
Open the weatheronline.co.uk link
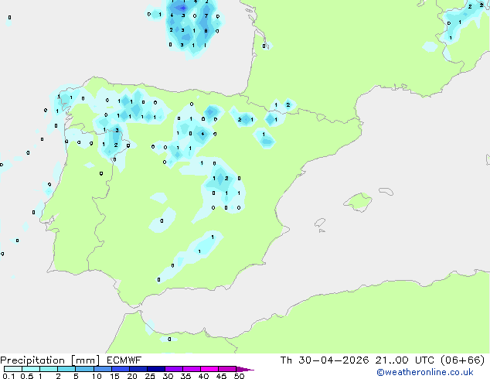(425, 372)
